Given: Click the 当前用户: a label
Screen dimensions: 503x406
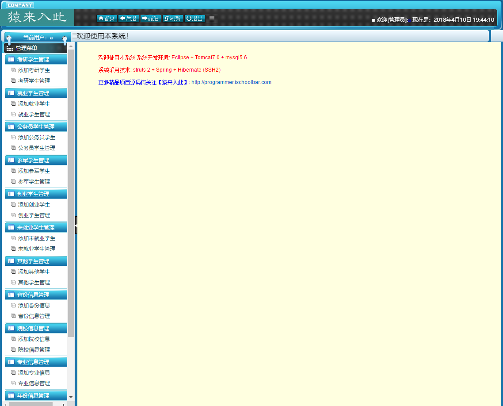Looking at the screenshot, I should point(38,38).
